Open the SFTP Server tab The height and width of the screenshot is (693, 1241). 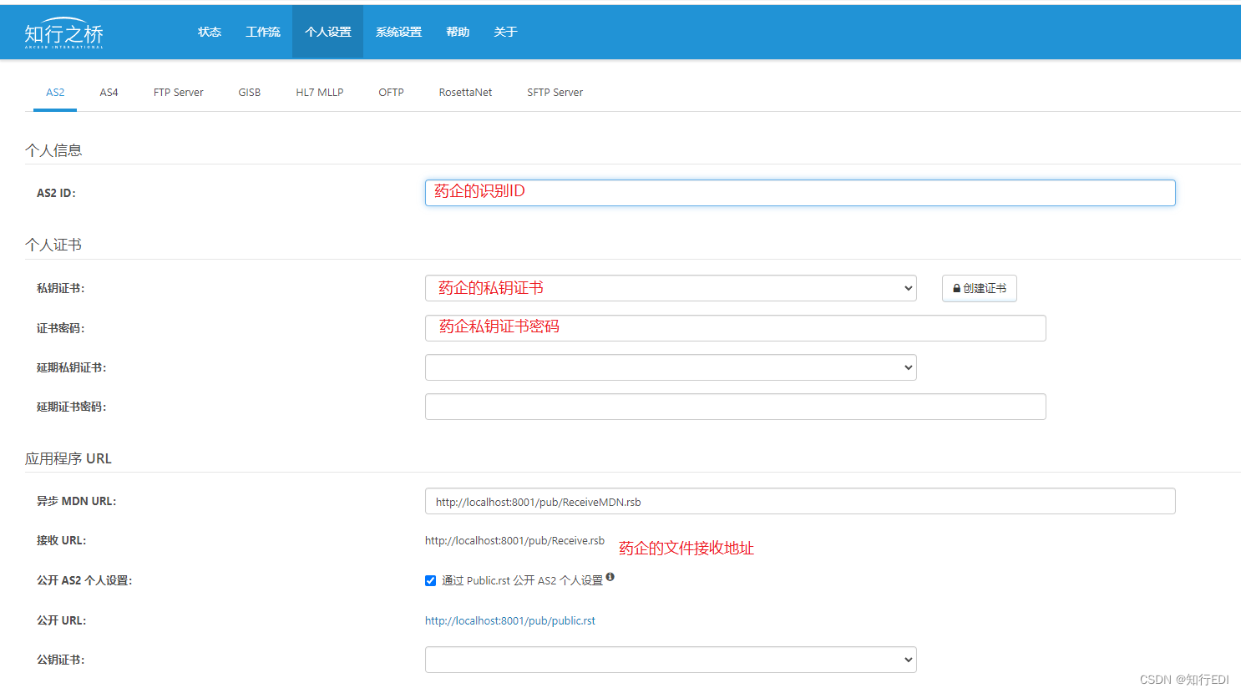pos(555,93)
